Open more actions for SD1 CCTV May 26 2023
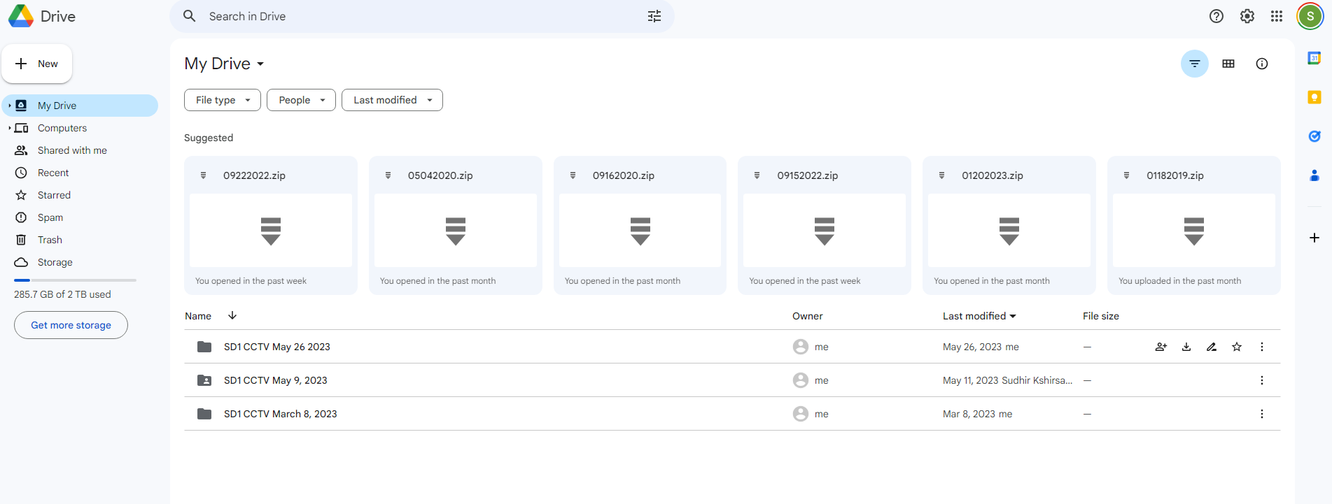Image resolution: width=1332 pixels, height=504 pixels. click(x=1262, y=347)
